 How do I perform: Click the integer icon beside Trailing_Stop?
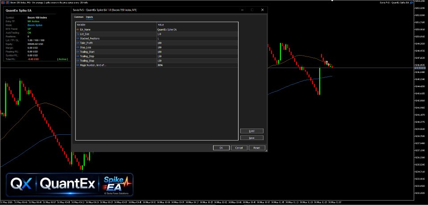[78, 61]
